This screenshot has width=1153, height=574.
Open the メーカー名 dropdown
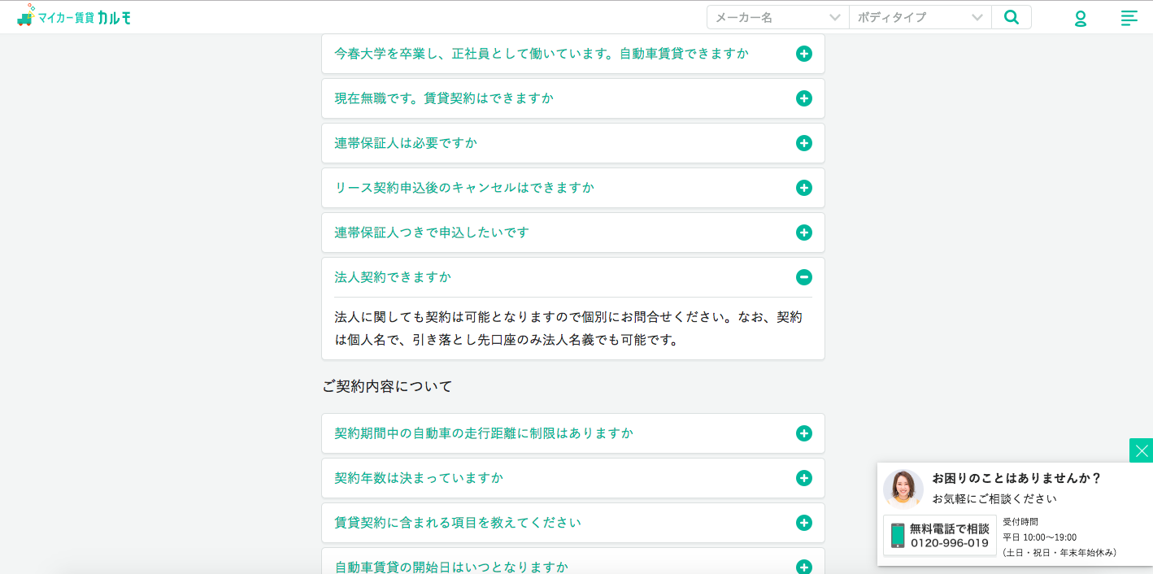(777, 17)
